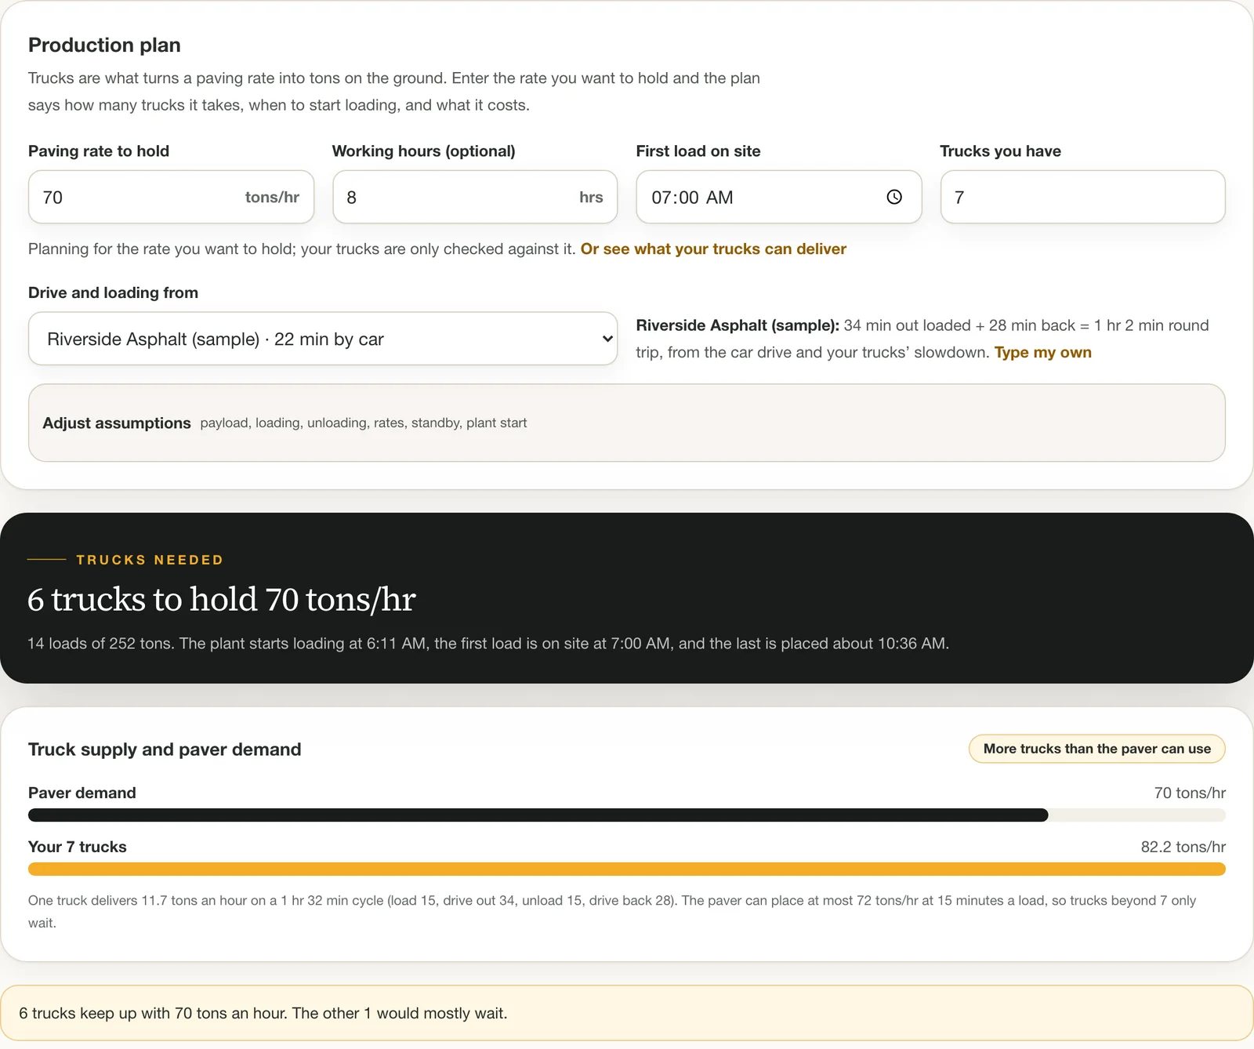
Task: Click the '6 trucks keep up' notice banner
Action: (x=627, y=1013)
